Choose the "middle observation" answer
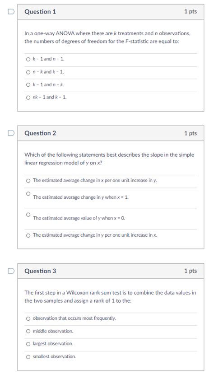 pos(28,332)
